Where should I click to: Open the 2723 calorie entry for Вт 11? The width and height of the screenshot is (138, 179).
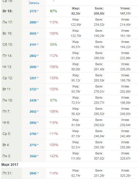pyautogui.click(x=33, y=89)
